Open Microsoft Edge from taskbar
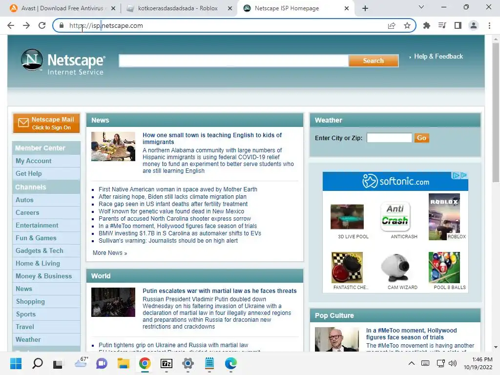 pyautogui.click(x=231, y=363)
